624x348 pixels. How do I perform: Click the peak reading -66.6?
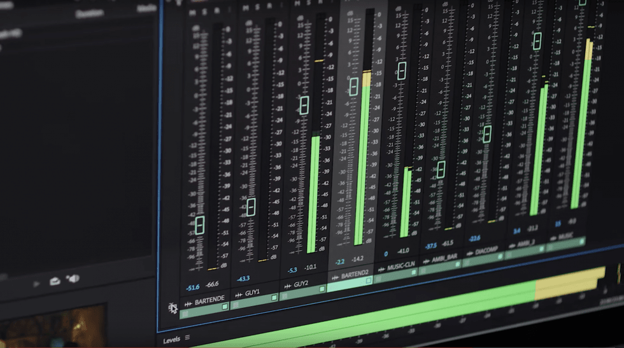(x=212, y=284)
